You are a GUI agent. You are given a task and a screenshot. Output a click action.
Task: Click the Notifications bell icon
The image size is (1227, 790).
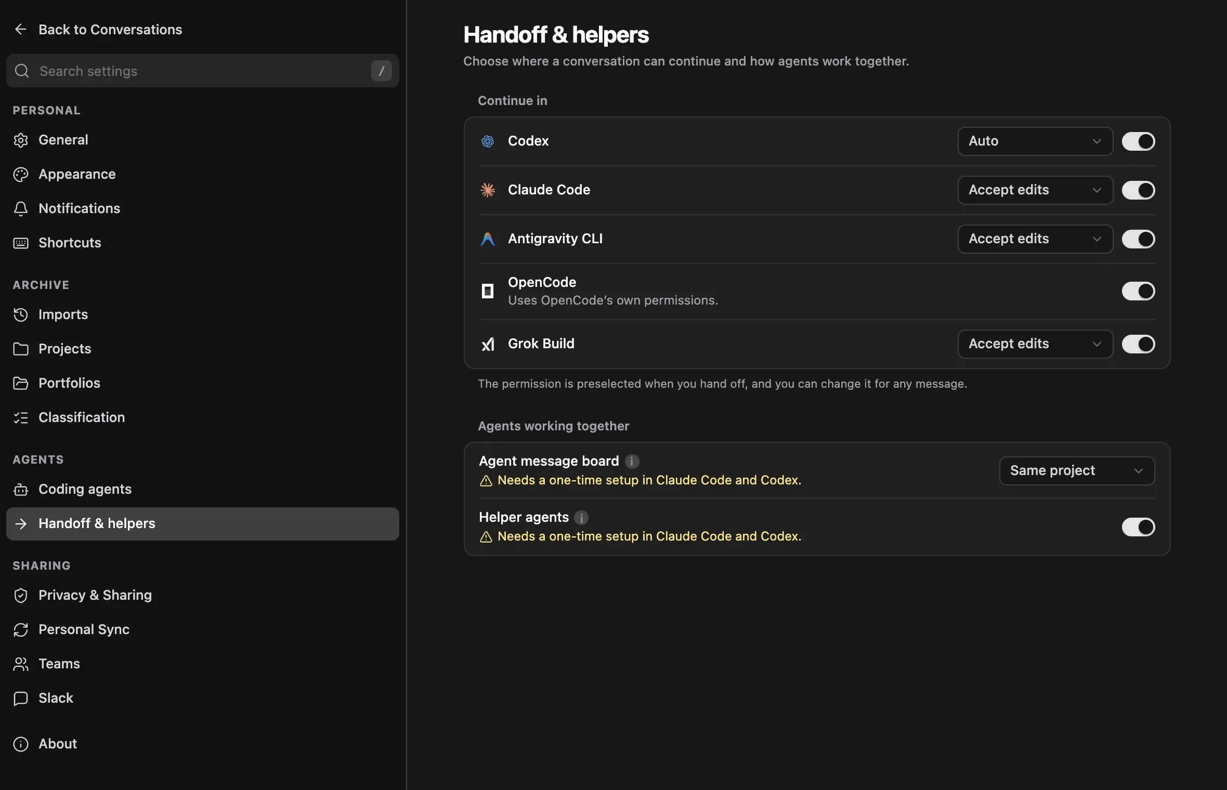[20, 208]
